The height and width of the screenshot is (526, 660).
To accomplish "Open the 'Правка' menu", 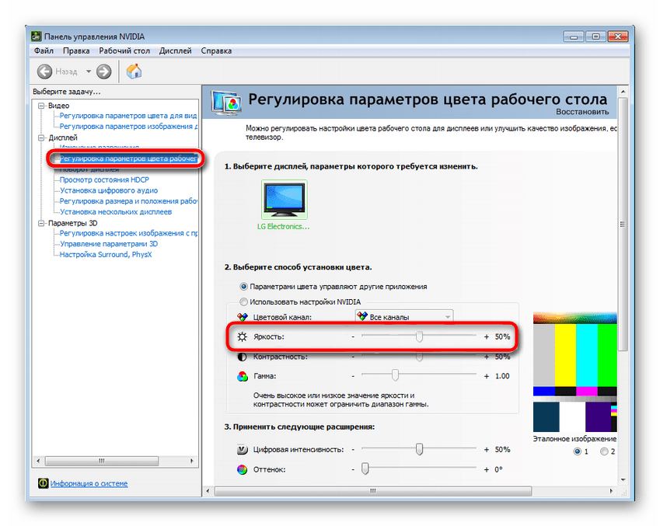I will click(x=76, y=51).
